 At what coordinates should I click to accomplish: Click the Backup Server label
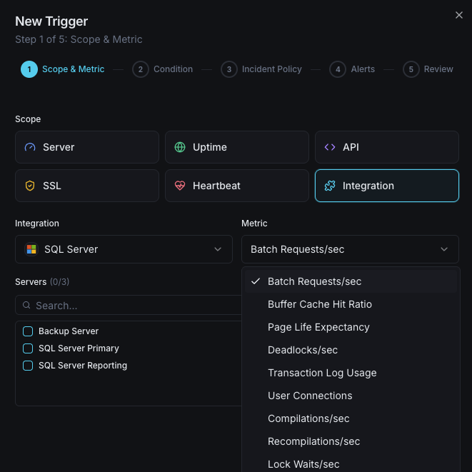(69, 331)
